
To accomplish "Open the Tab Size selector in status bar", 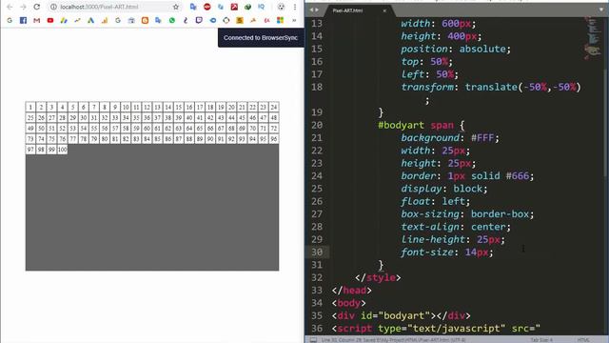I will tap(541, 340).
